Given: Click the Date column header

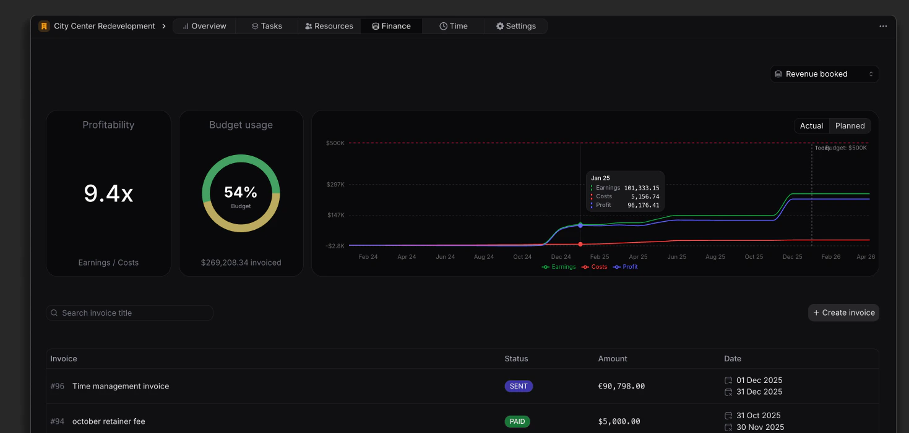Looking at the screenshot, I should point(733,359).
